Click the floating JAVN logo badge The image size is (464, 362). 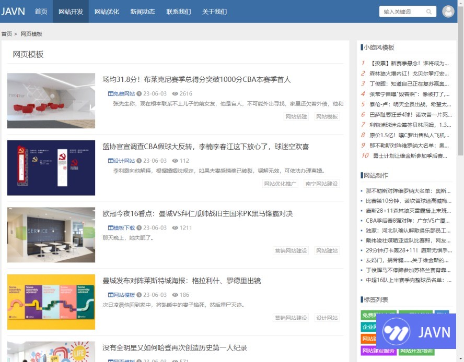pyautogui.click(x=416, y=331)
